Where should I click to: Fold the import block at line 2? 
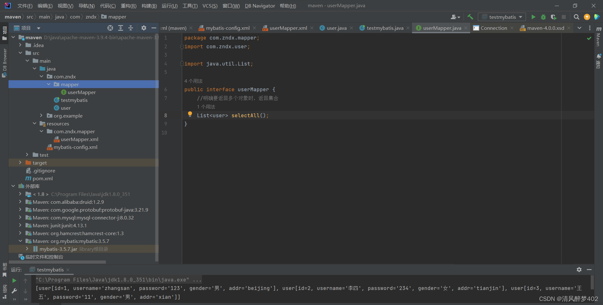tap(182, 47)
